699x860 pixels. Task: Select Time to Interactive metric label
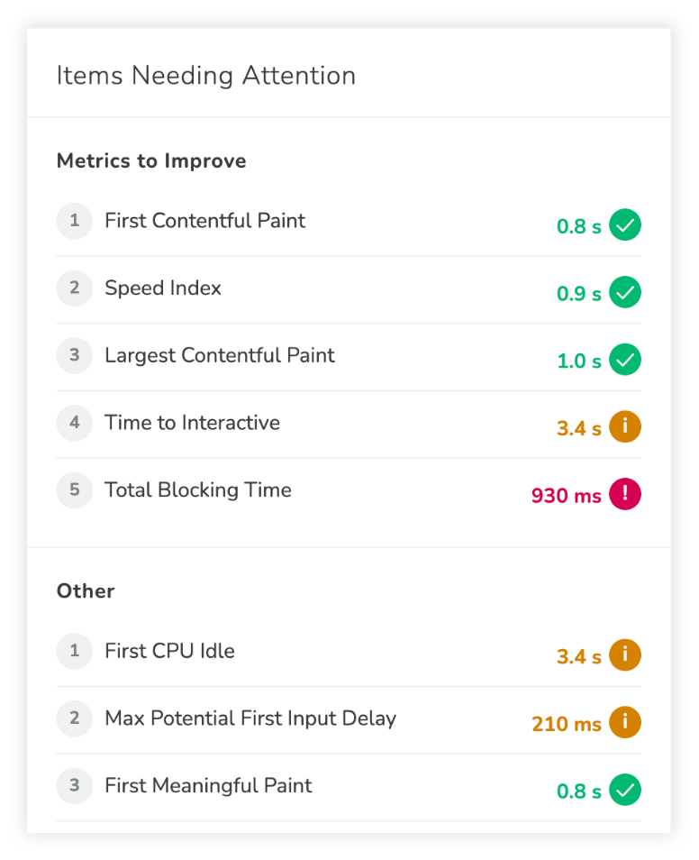click(192, 422)
